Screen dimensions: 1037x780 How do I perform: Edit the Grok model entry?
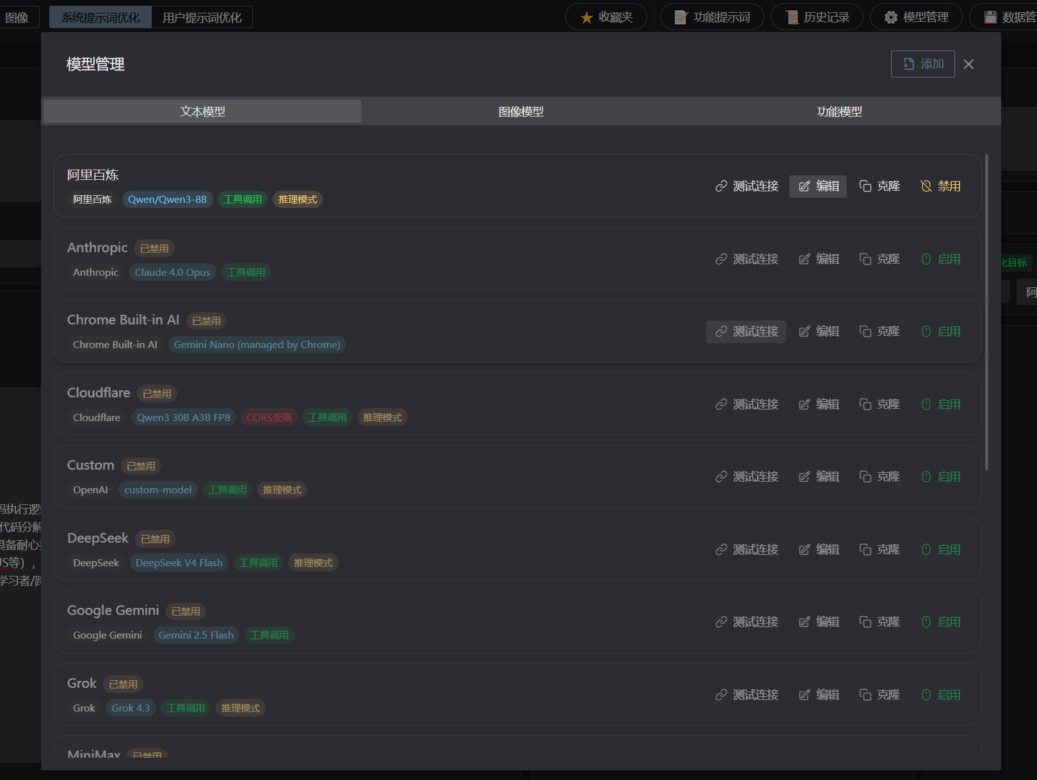(818, 695)
